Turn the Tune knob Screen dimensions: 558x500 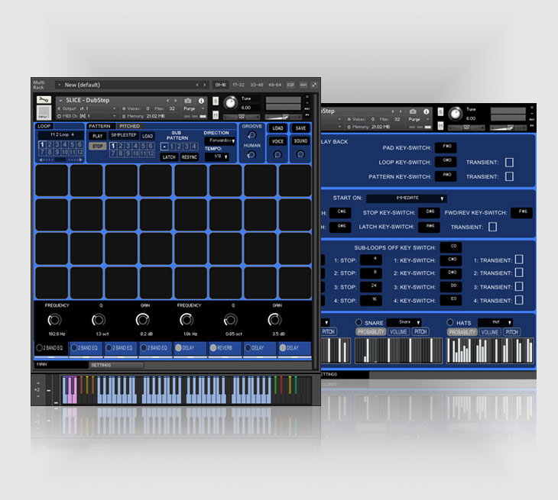229,104
